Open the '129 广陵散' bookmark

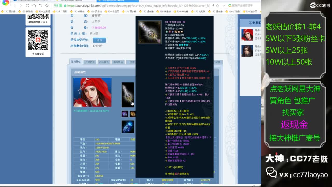point(60,11)
